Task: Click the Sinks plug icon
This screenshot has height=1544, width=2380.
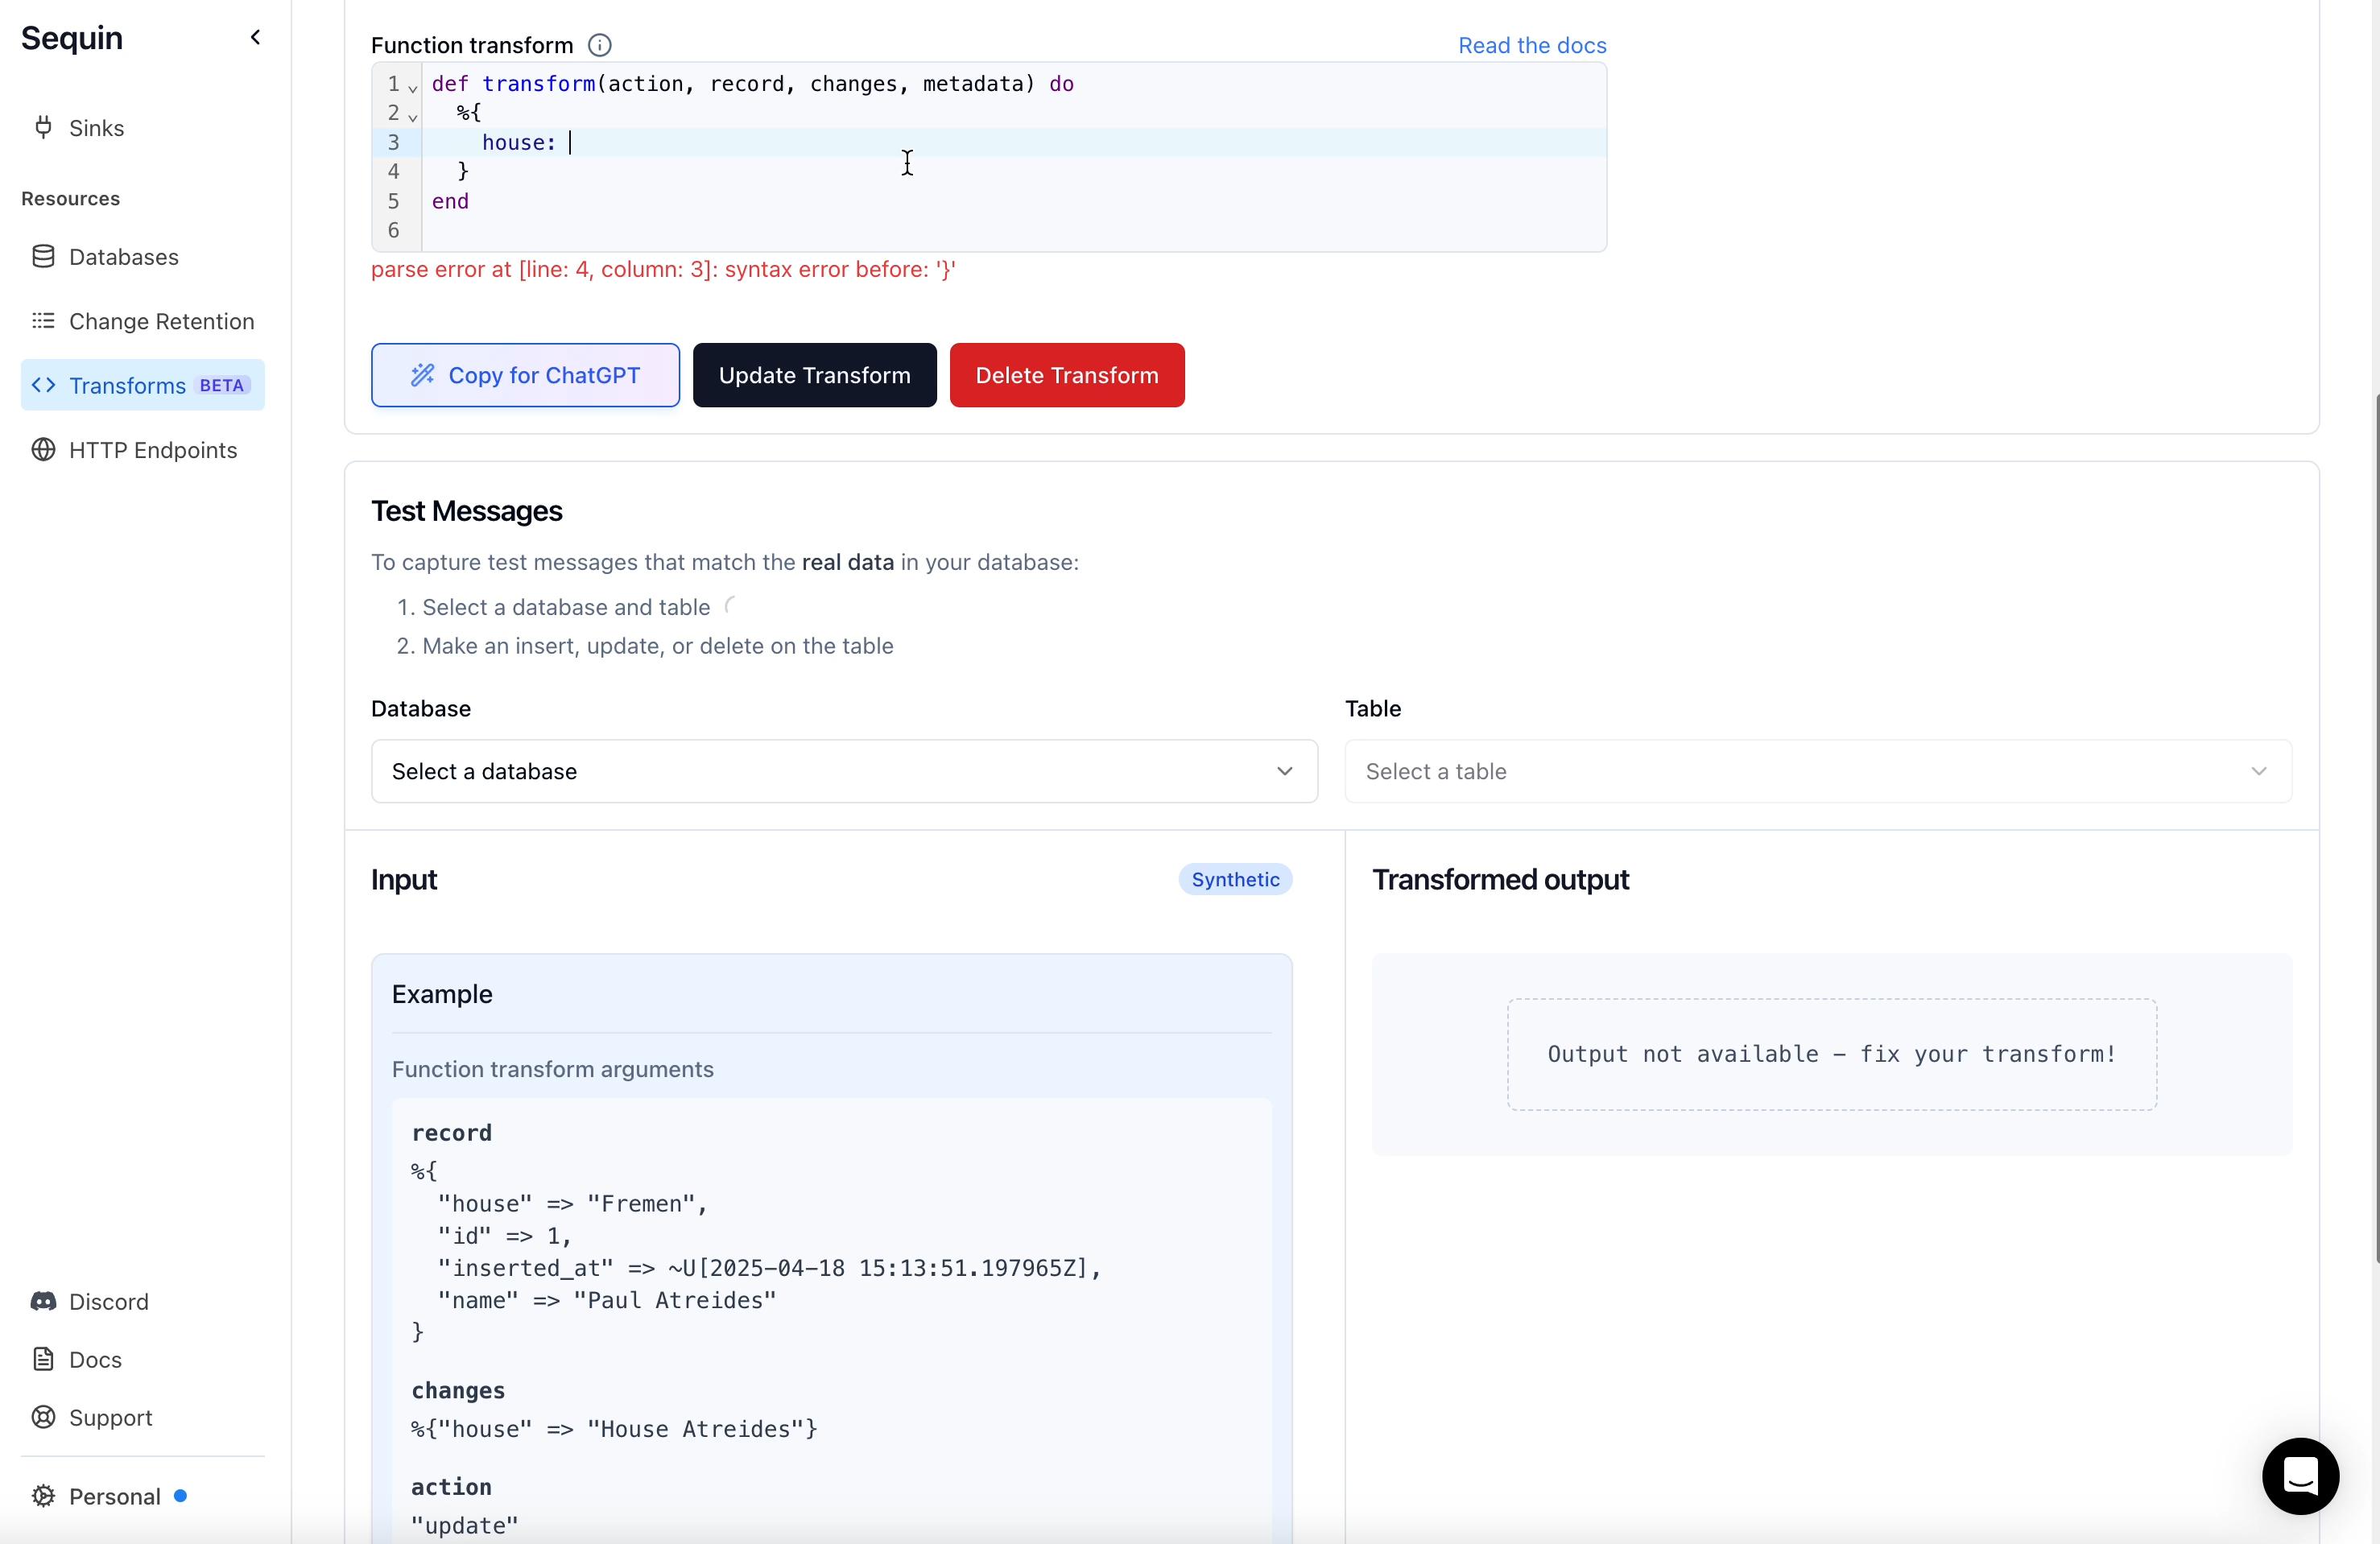Action: pos(43,127)
